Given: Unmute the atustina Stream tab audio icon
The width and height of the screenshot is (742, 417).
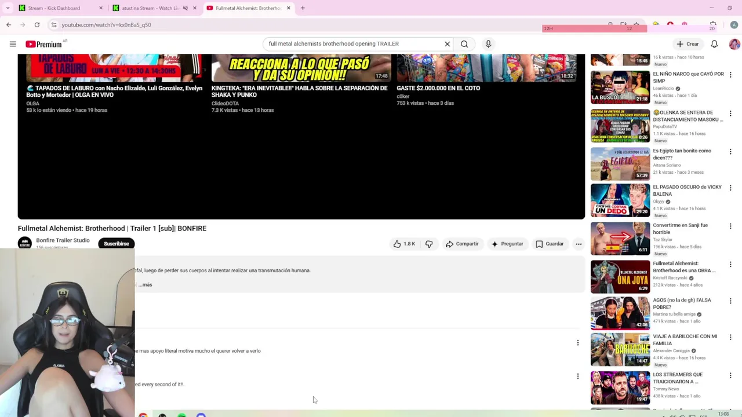Looking at the screenshot, I should 185,8.
